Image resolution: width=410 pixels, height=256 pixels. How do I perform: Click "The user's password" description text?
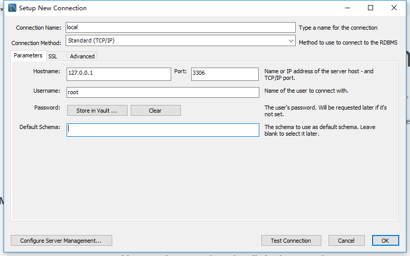[325, 111]
